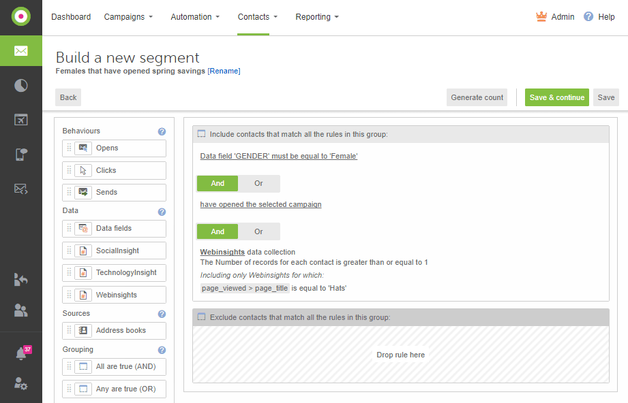The image size is (628, 403).
Task: Select And under the GENDER rule
Action: tap(218, 183)
